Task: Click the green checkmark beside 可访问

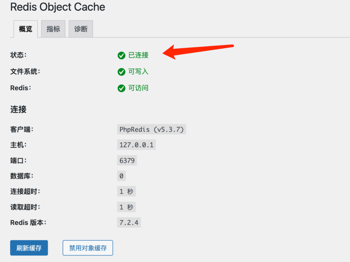Action: [122, 88]
